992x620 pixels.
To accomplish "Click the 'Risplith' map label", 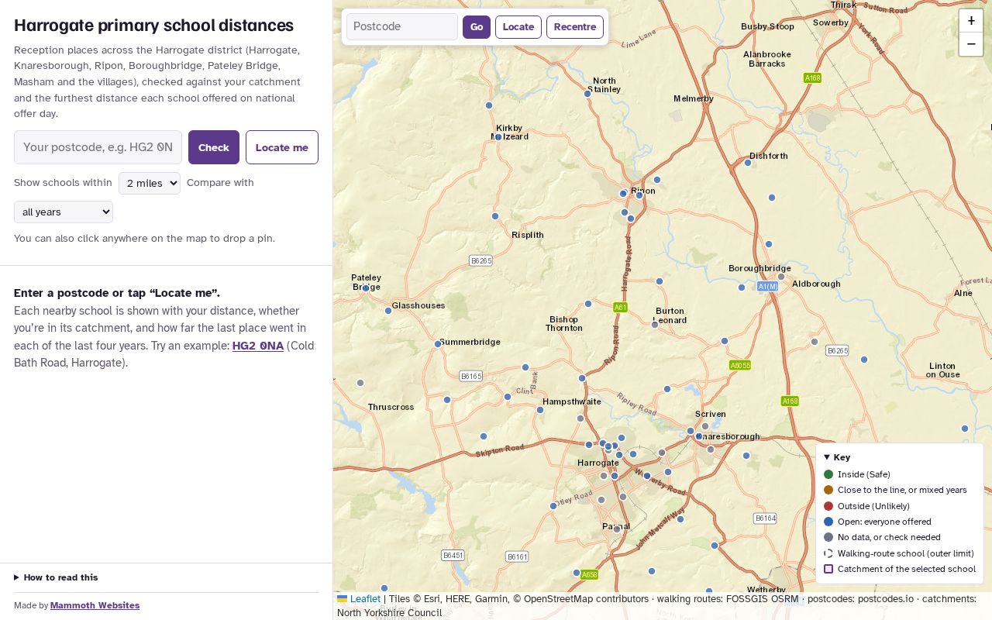I will [528, 235].
